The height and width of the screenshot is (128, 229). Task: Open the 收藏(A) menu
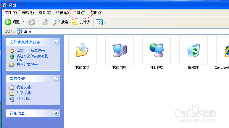coord(62,13)
